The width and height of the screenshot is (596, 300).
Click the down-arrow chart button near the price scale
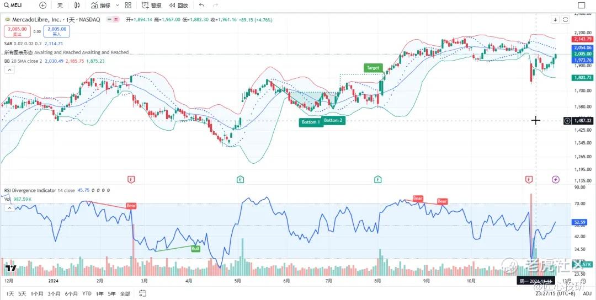[x=555, y=19]
